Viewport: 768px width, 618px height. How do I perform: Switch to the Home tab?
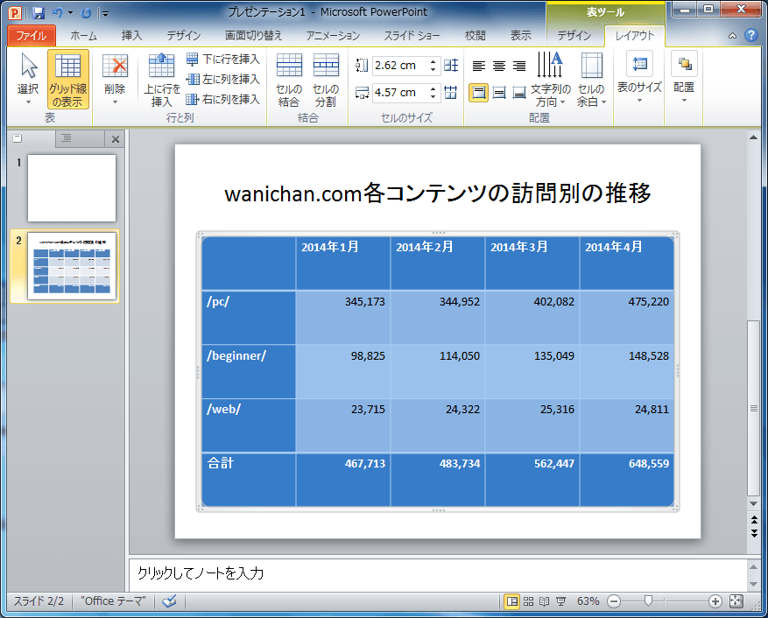coord(83,36)
